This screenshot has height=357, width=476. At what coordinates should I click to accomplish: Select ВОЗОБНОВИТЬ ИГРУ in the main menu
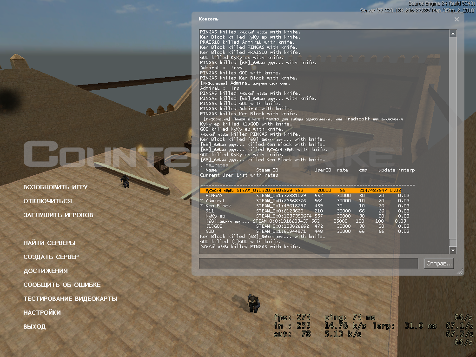[x=56, y=187]
